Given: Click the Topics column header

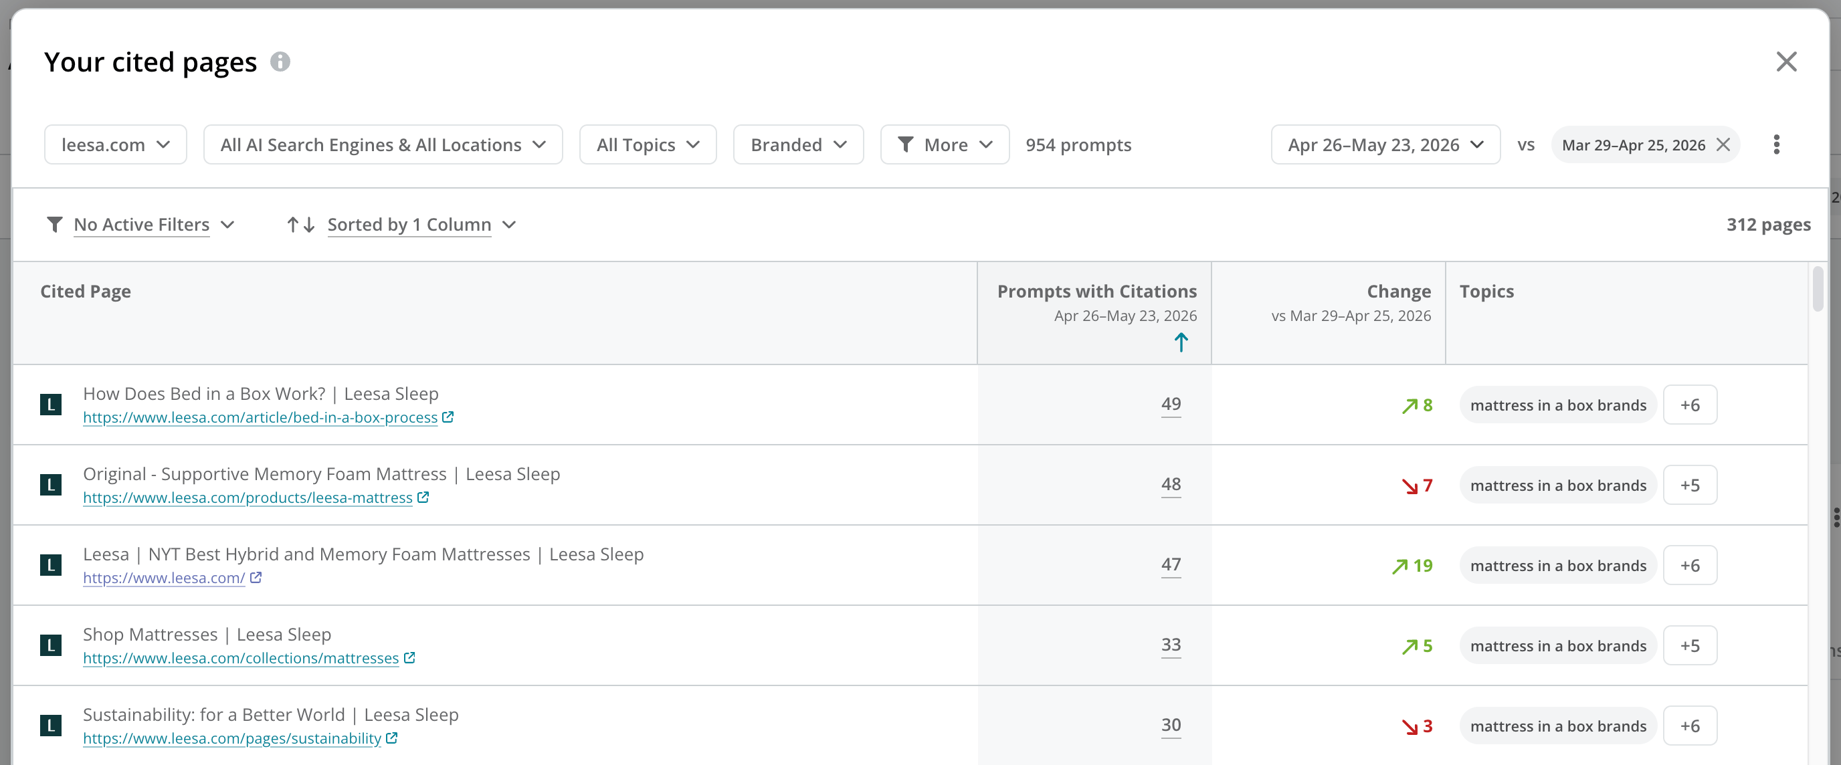Looking at the screenshot, I should point(1486,292).
